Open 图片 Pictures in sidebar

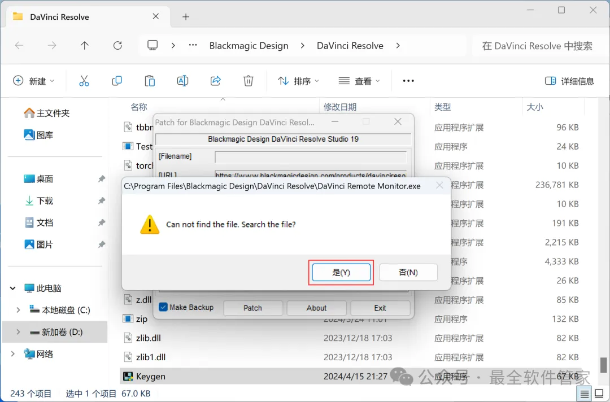(x=38, y=244)
